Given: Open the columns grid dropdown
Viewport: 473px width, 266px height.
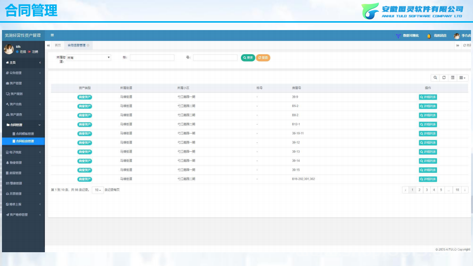Looking at the screenshot, I should click(x=463, y=78).
